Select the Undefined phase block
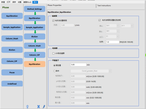The height and width of the screenshot is (109, 146). pos(12,84)
